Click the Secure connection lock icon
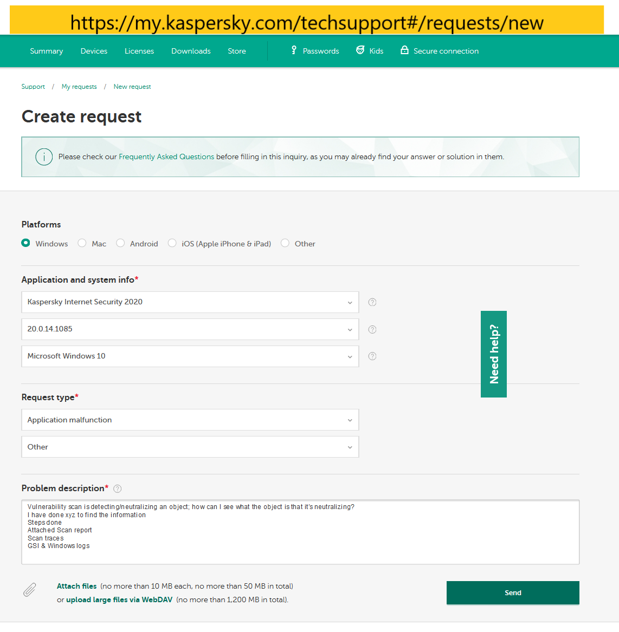This screenshot has width=619, height=632. pos(404,50)
